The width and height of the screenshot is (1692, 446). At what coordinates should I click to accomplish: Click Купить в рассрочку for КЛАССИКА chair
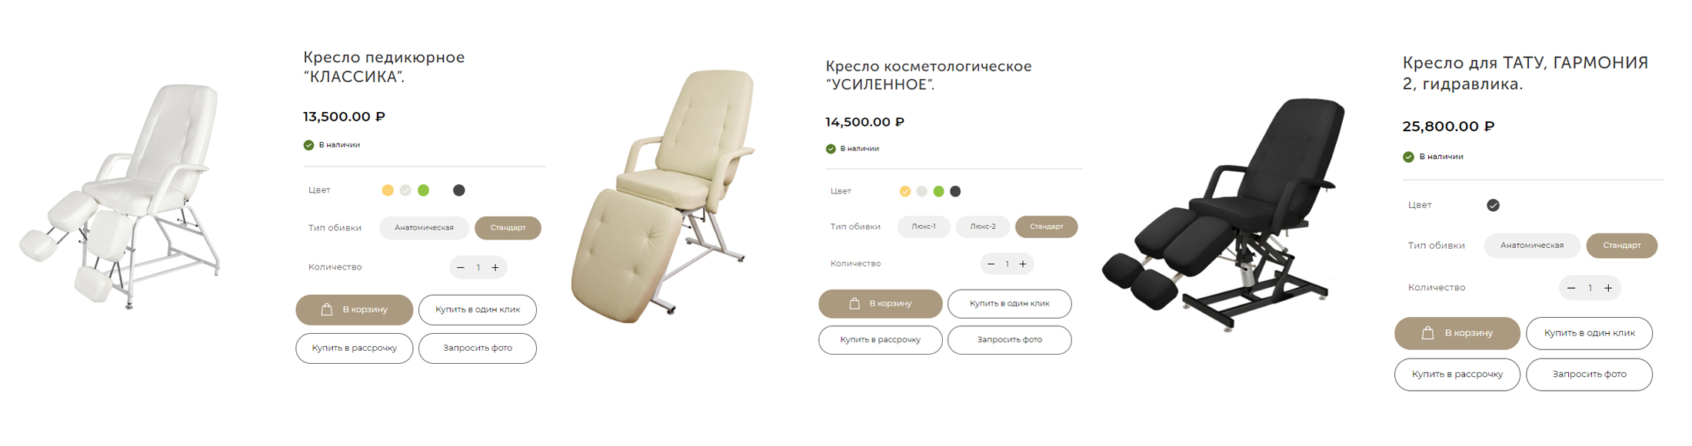[x=355, y=348]
